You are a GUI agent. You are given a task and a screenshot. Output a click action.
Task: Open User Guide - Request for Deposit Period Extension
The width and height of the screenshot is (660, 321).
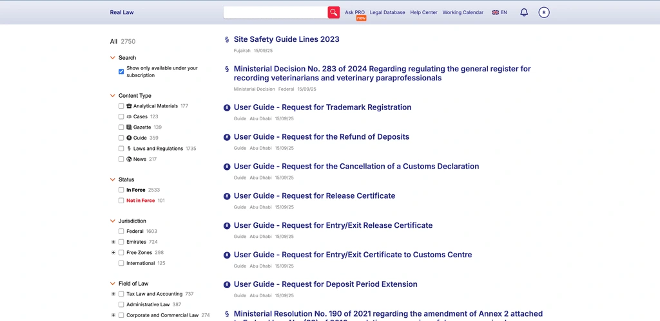pos(325,284)
